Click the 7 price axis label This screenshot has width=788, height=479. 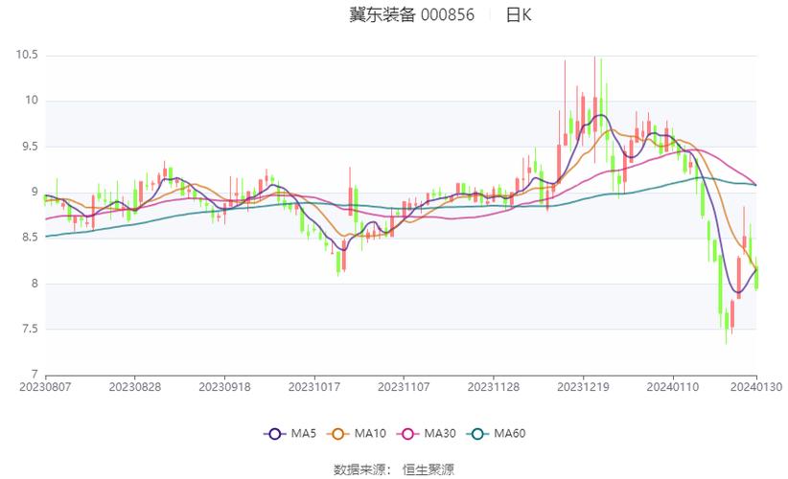[35, 374]
